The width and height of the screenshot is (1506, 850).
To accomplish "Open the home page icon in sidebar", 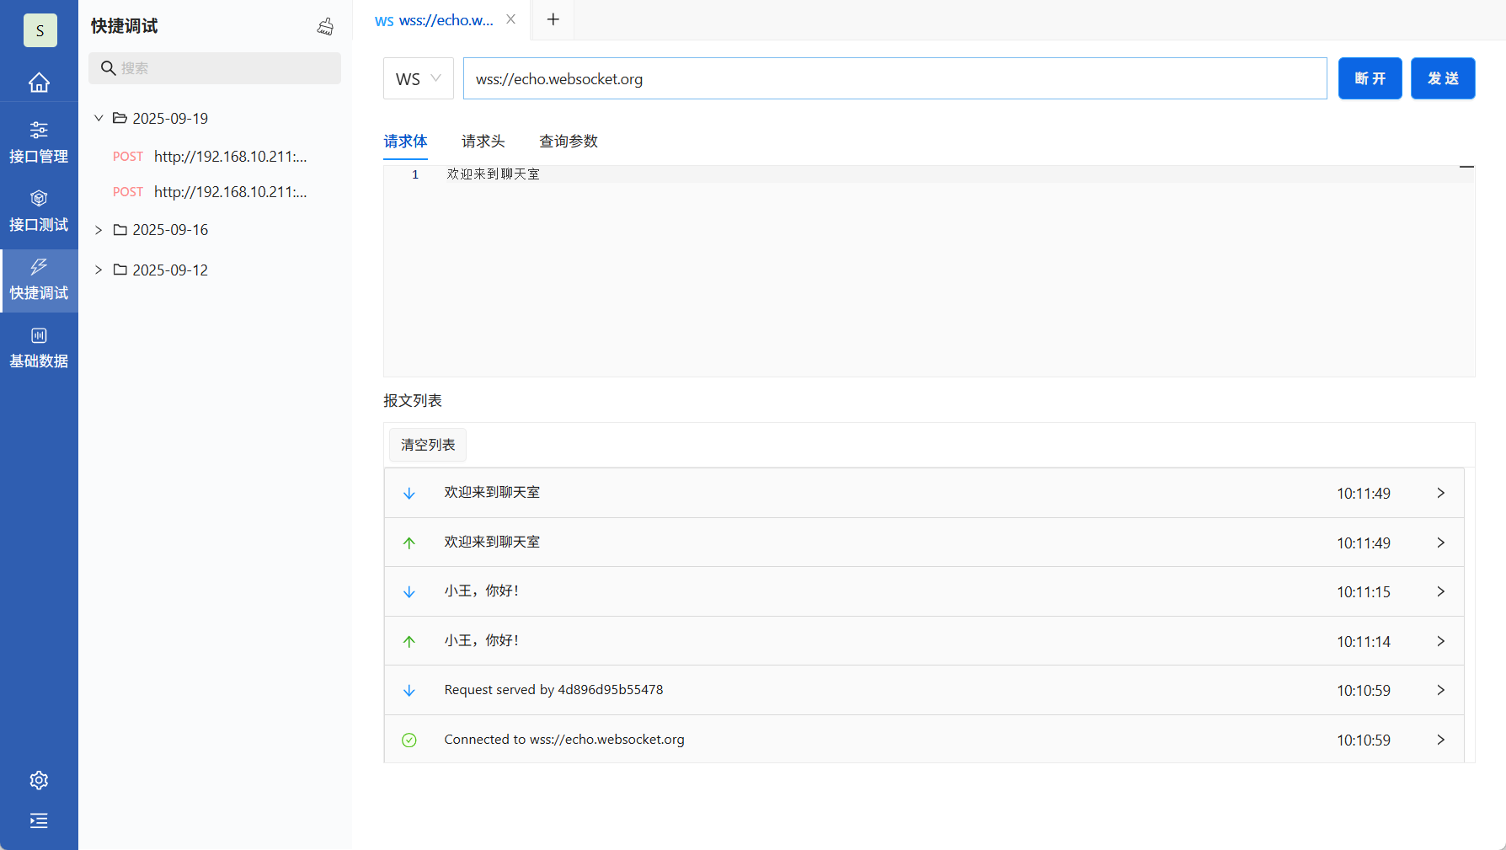I will pyautogui.click(x=39, y=82).
